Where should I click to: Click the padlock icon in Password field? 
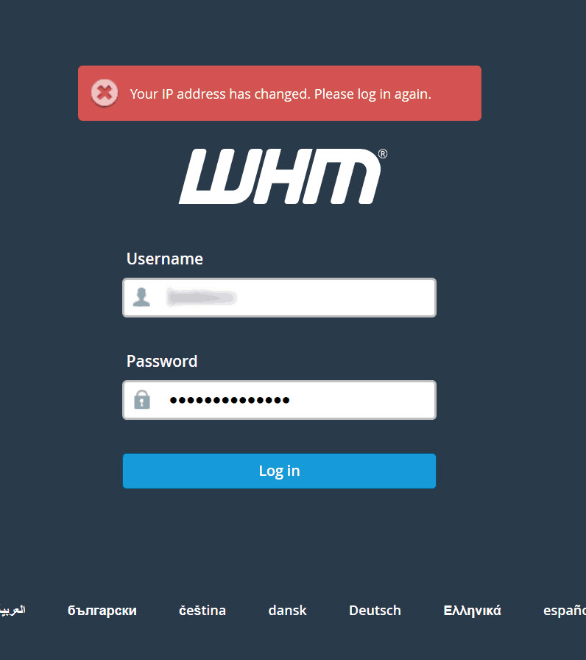coord(142,399)
